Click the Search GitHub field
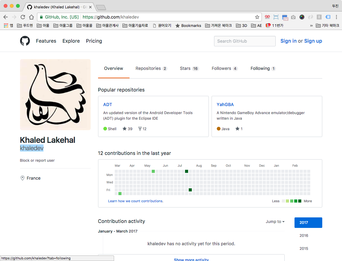 coord(245,41)
